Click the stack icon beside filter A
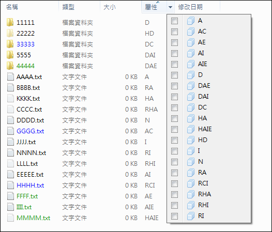This screenshot has height=232, width=272. click(x=191, y=21)
